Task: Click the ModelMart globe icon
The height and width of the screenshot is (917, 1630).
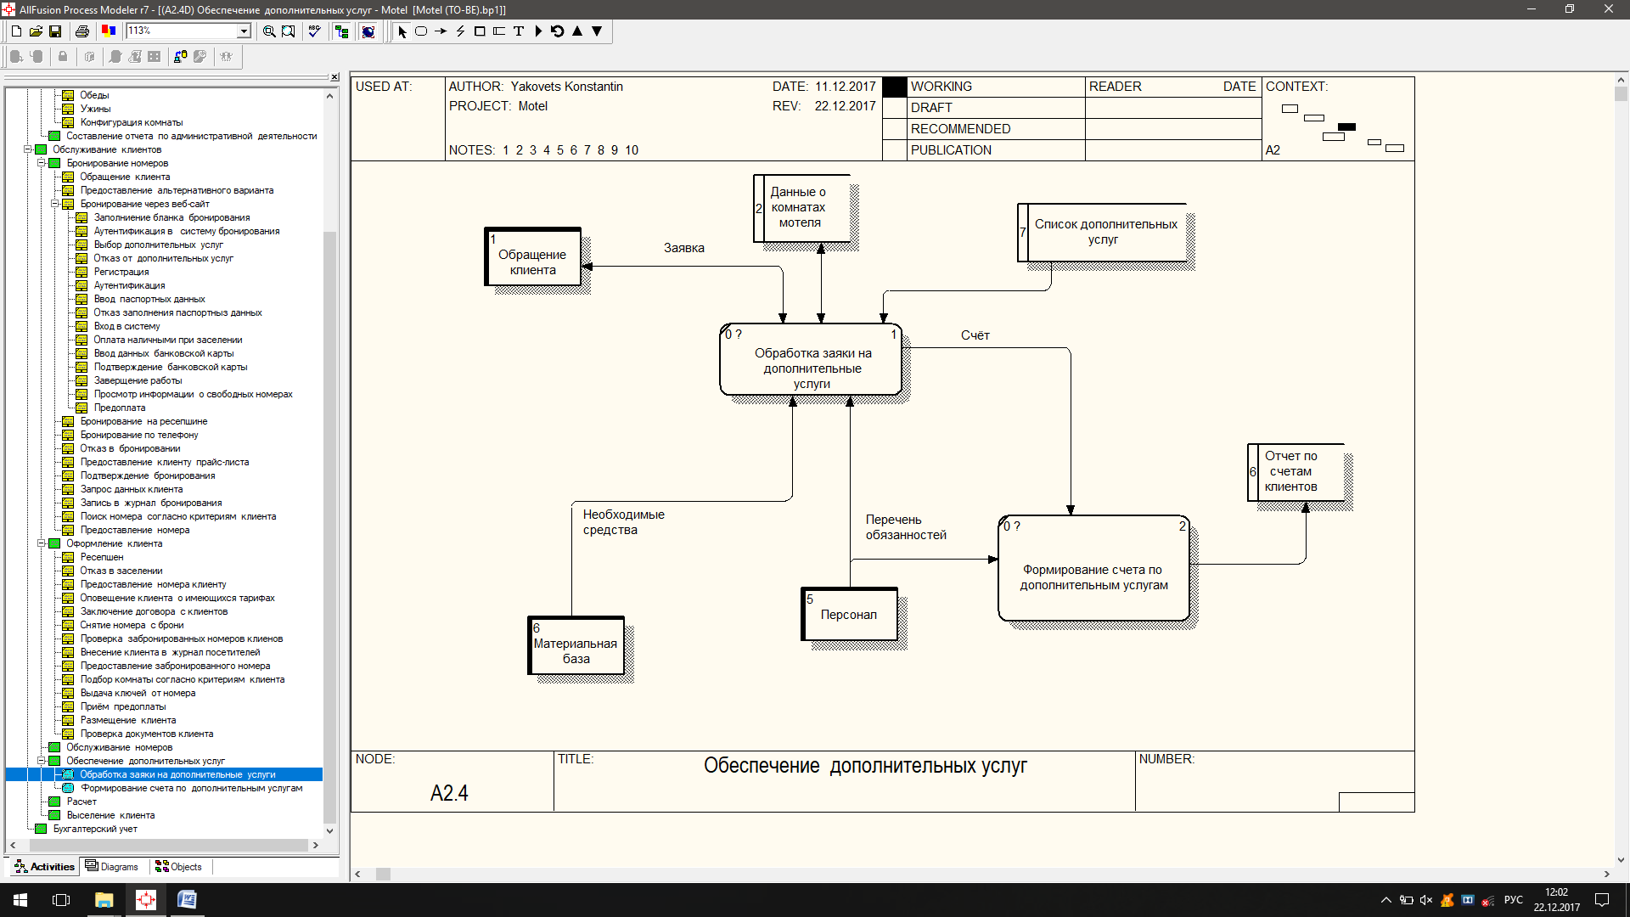Action: coord(368,31)
